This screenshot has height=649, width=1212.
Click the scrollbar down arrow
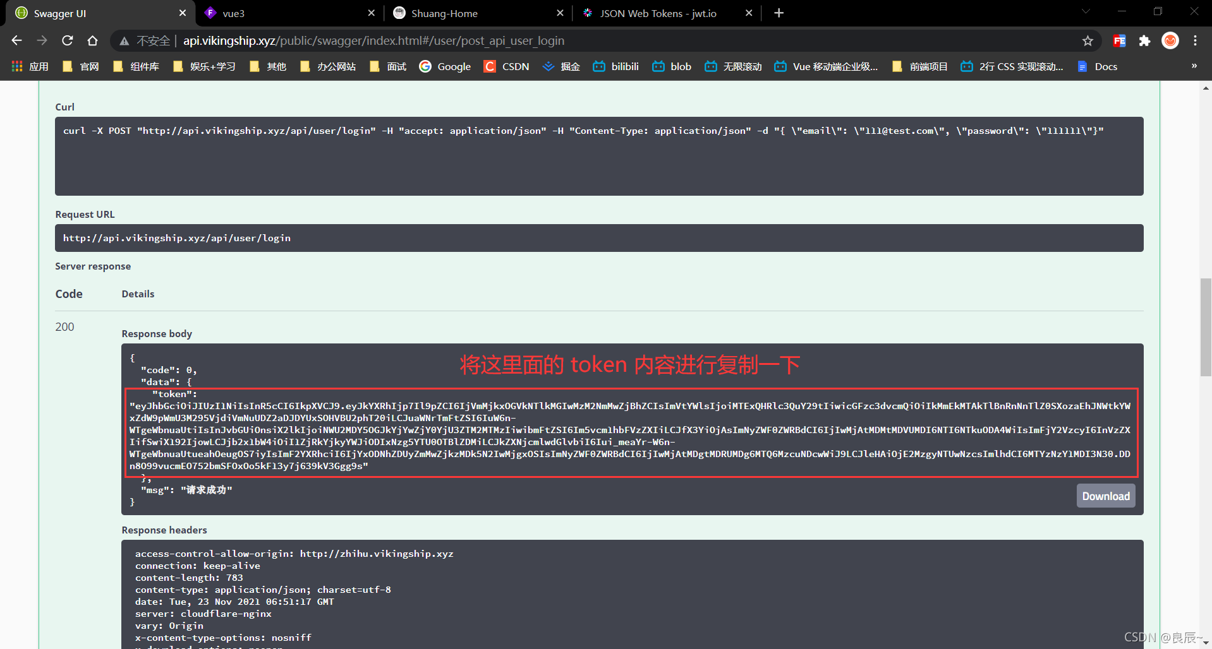pyautogui.click(x=1206, y=643)
